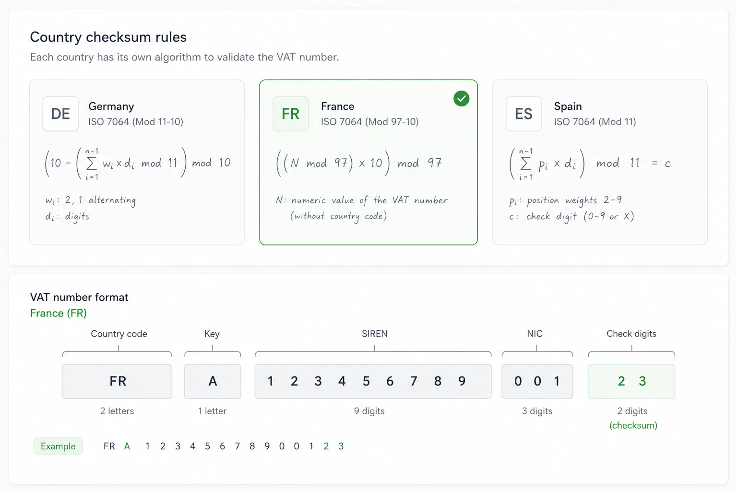Click the Spain Mod 11 formula
737x491 pixels.
tap(590, 164)
